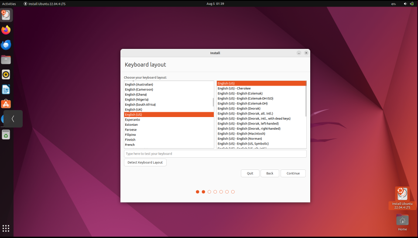Select English (US) - English (Colemak) variant
The image size is (418, 238).
tap(261, 93)
